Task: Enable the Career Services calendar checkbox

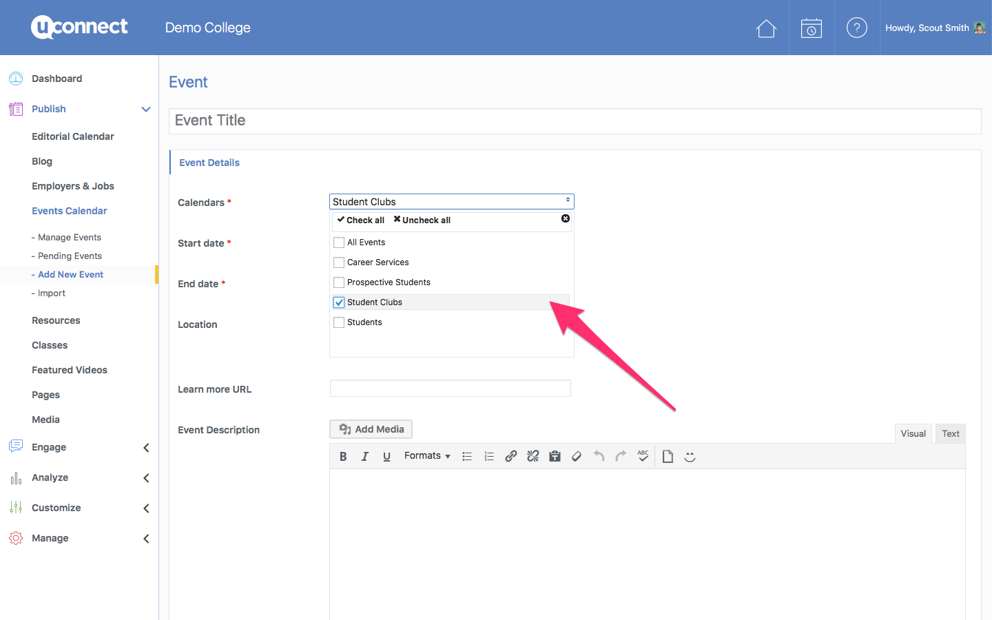Action: click(339, 262)
